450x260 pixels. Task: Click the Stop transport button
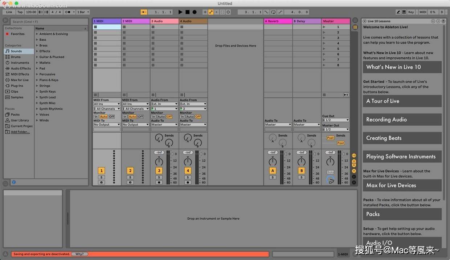point(187,12)
